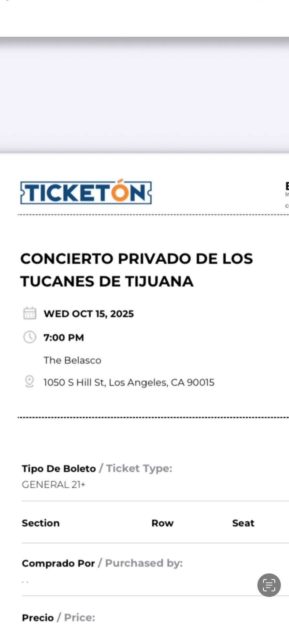Click the location pin icon

pyautogui.click(x=29, y=381)
